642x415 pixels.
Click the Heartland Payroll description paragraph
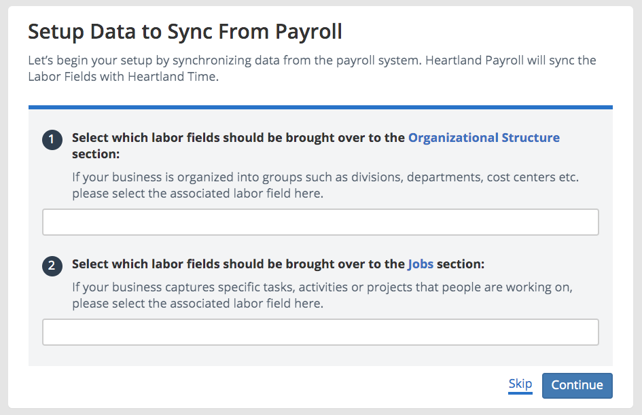click(x=311, y=68)
